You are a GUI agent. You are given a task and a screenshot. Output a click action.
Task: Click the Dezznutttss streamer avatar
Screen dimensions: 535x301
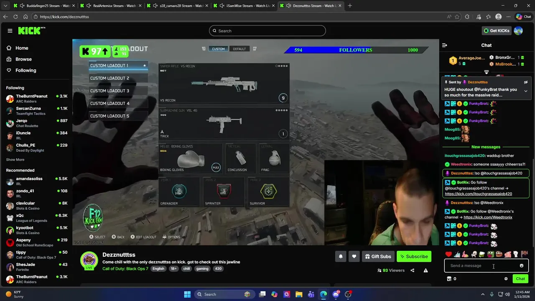pos(89,260)
